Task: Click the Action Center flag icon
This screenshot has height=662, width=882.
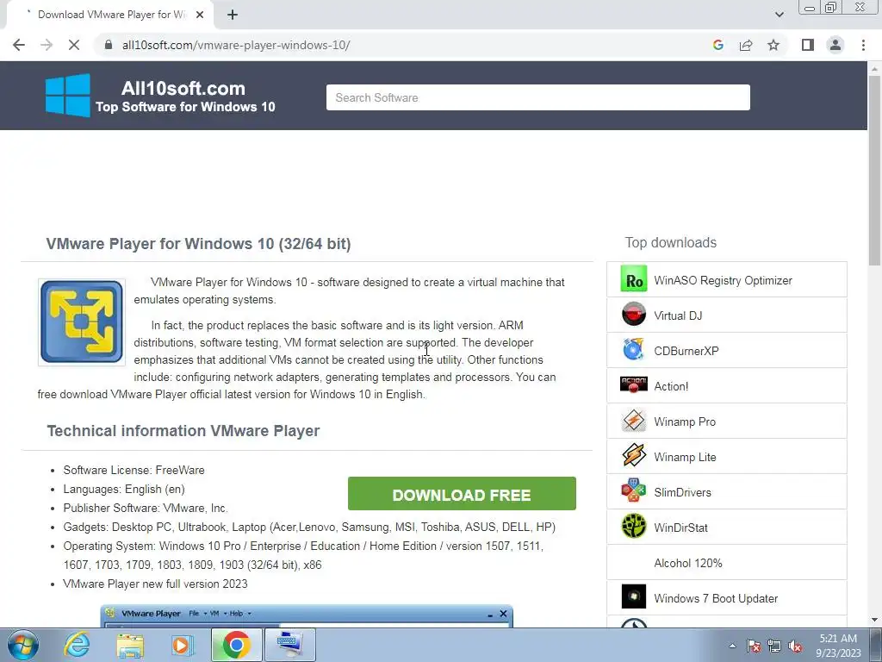Action: [754, 646]
